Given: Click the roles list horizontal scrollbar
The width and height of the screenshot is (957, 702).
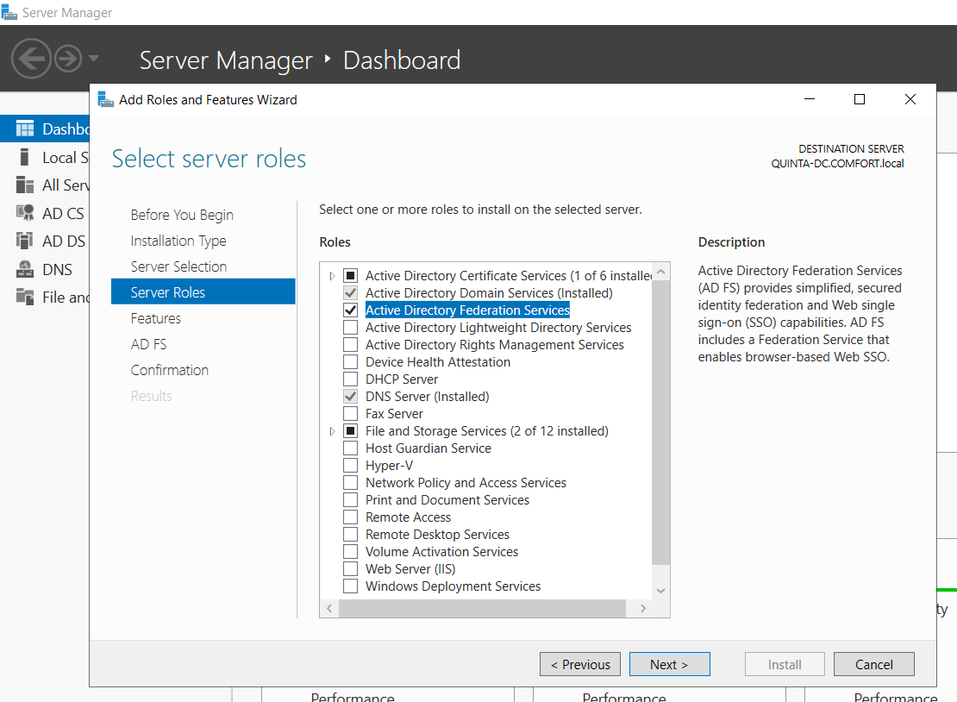Looking at the screenshot, I should [x=481, y=608].
